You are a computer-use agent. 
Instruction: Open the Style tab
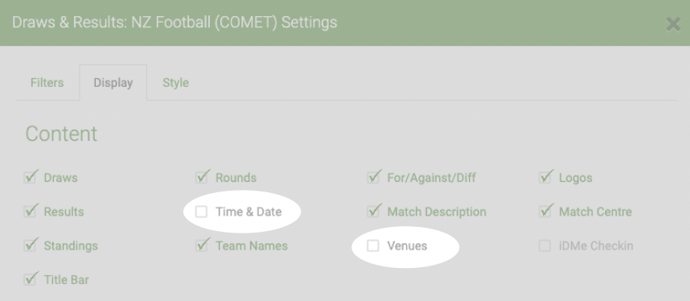175,83
